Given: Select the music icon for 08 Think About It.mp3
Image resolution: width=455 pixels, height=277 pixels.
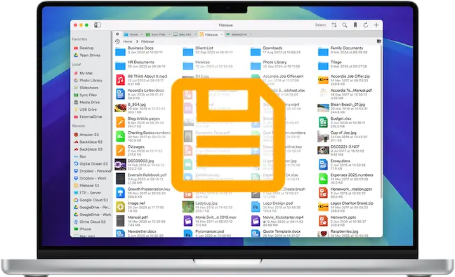Looking at the screenshot, I should pyautogui.click(x=121, y=80).
